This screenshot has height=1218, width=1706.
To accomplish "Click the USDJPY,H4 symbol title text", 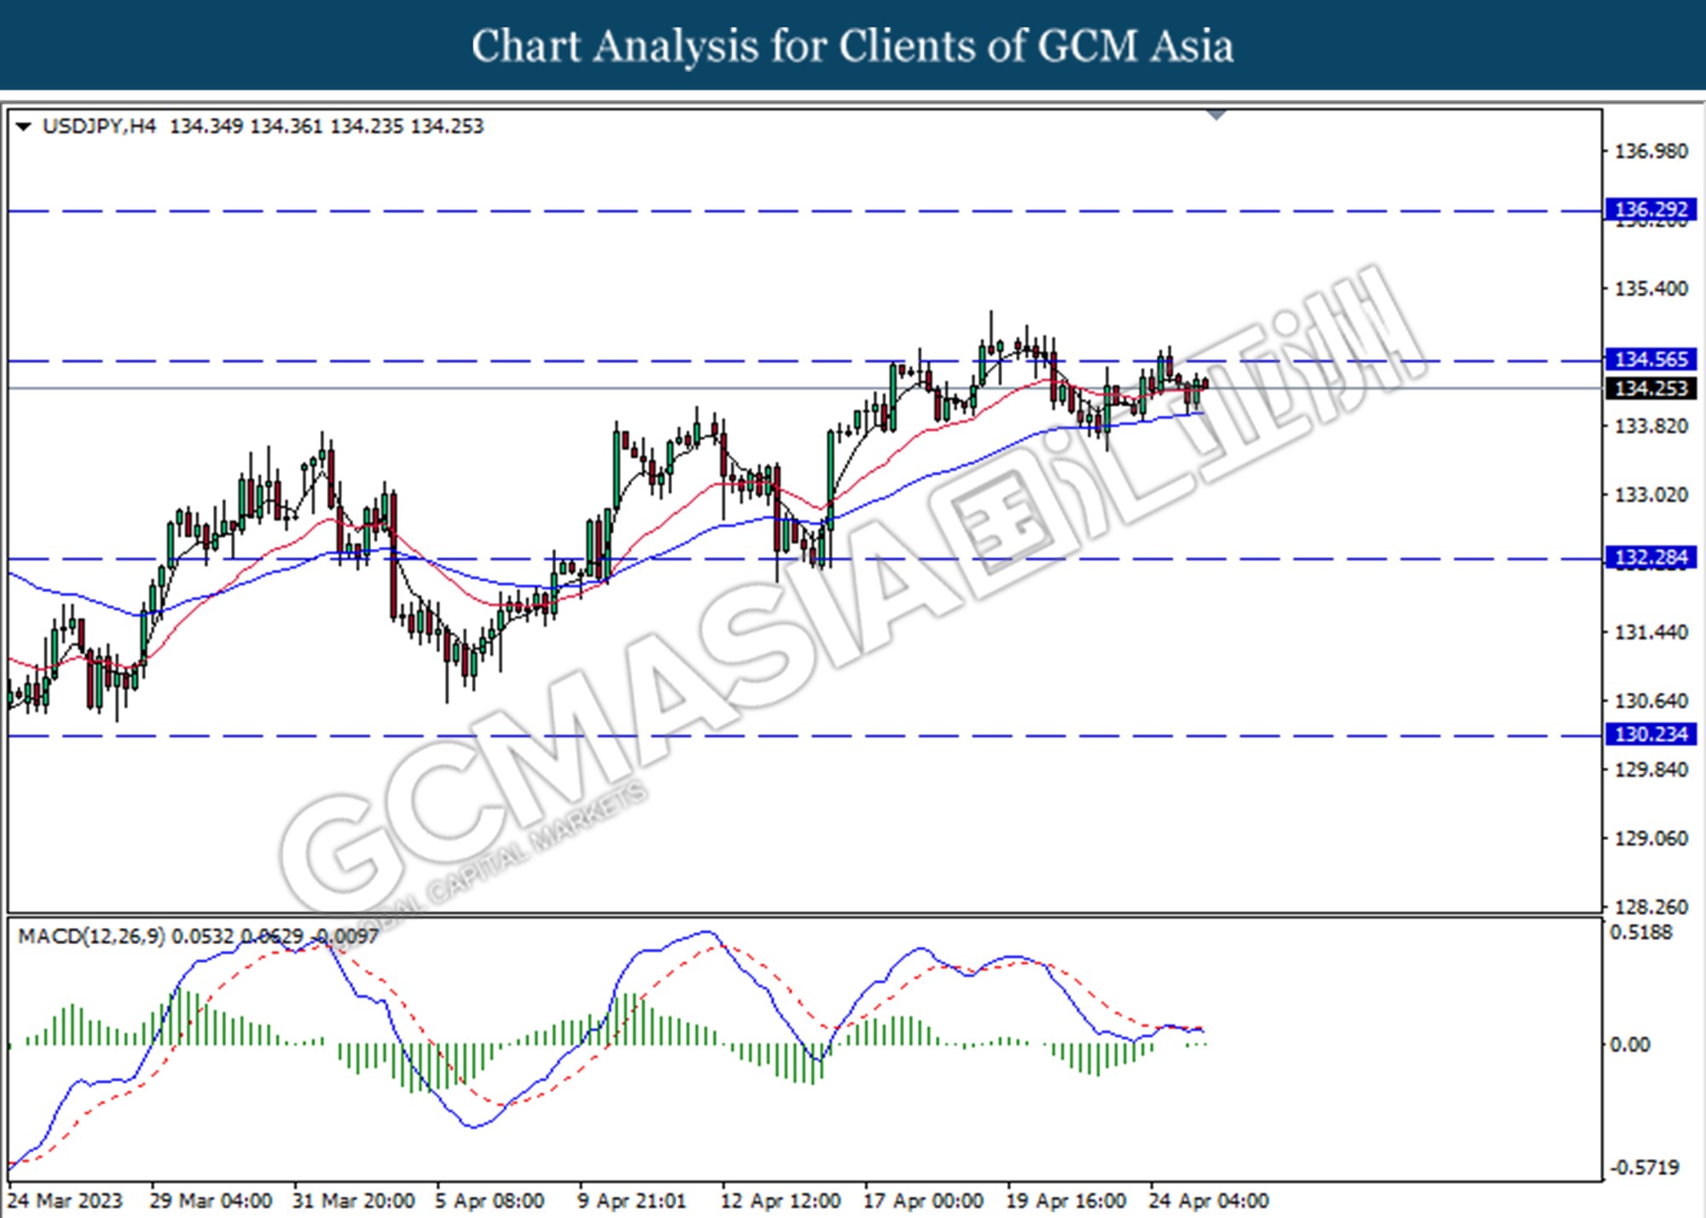I will [x=99, y=126].
